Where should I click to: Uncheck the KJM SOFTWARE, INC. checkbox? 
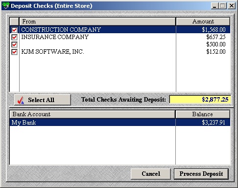(14, 52)
